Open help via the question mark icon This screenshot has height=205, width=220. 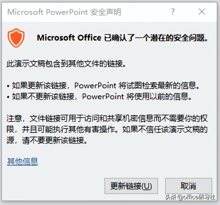pos(173,12)
